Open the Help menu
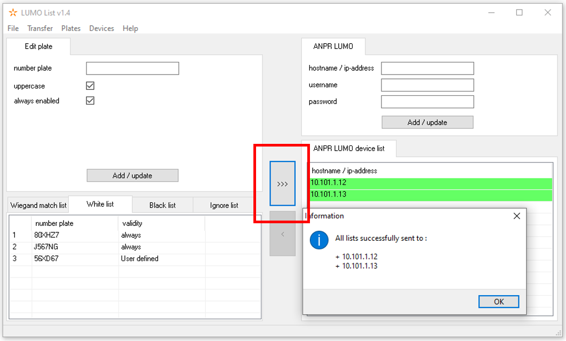 [130, 28]
